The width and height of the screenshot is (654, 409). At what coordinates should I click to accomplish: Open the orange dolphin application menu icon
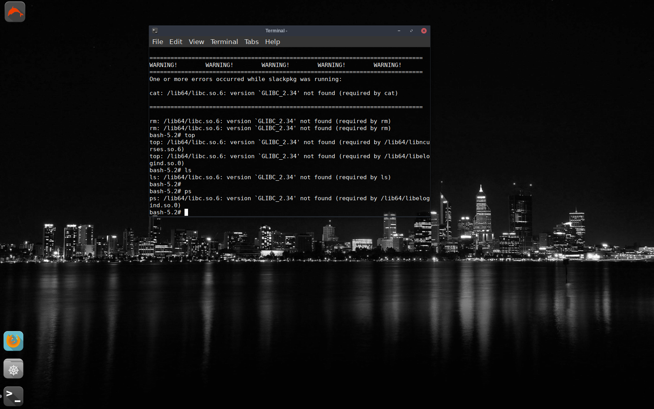[15, 12]
